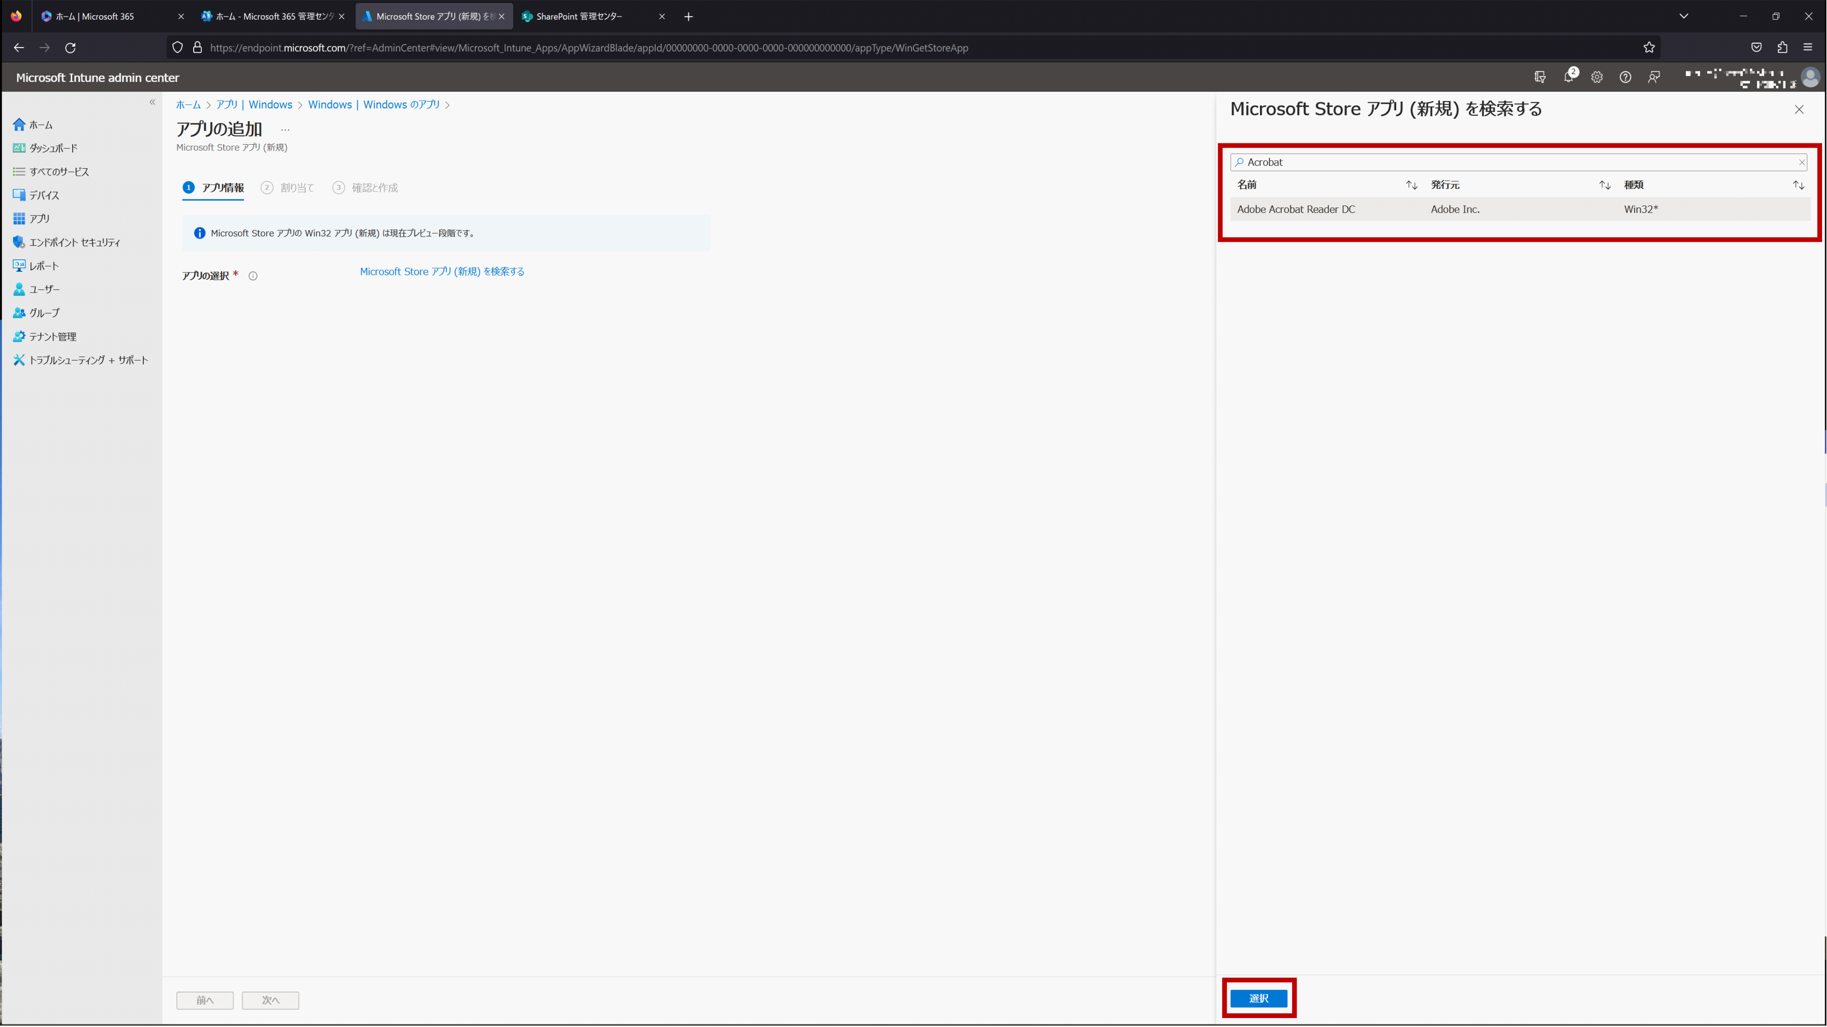
Task: Open the account avatar menu
Action: click(x=1809, y=77)
